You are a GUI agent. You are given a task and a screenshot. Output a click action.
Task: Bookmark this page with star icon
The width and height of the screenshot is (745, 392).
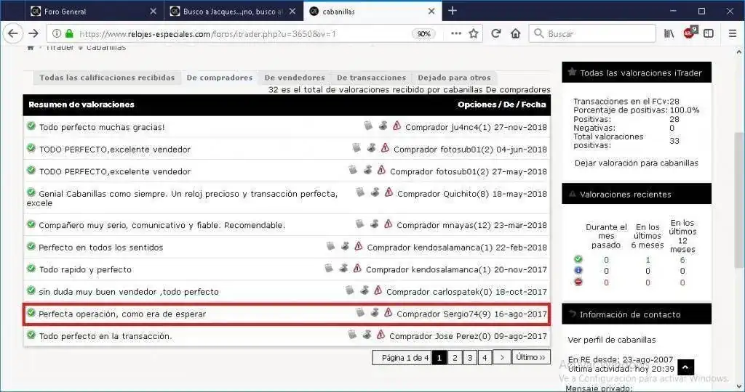[474, 33]
